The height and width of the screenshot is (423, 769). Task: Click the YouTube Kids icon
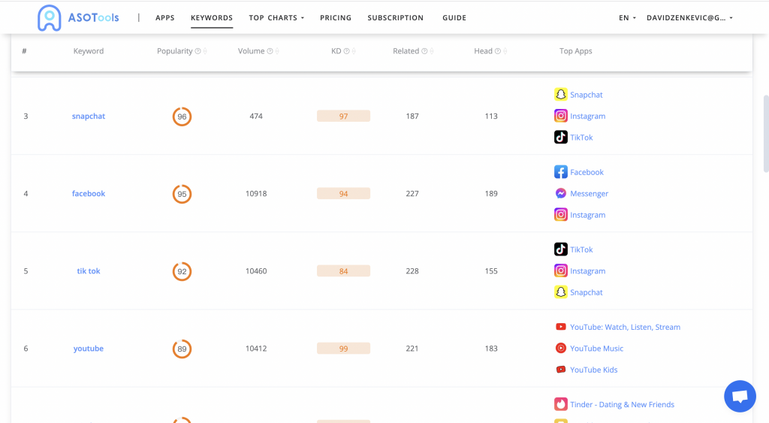[x=560, y=370]
